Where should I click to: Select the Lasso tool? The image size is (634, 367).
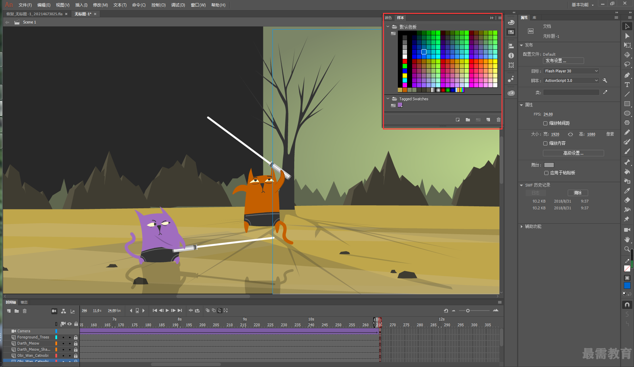click(627, 64)
